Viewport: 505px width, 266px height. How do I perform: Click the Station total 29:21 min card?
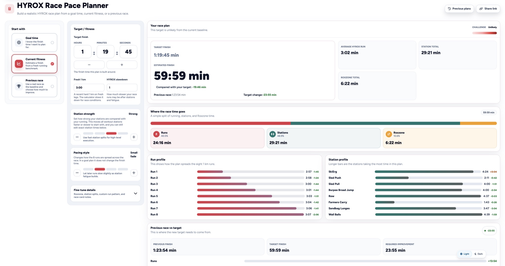pos(458,55)
